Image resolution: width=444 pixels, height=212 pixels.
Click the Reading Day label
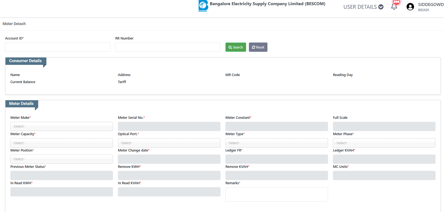tap(343, 75)
